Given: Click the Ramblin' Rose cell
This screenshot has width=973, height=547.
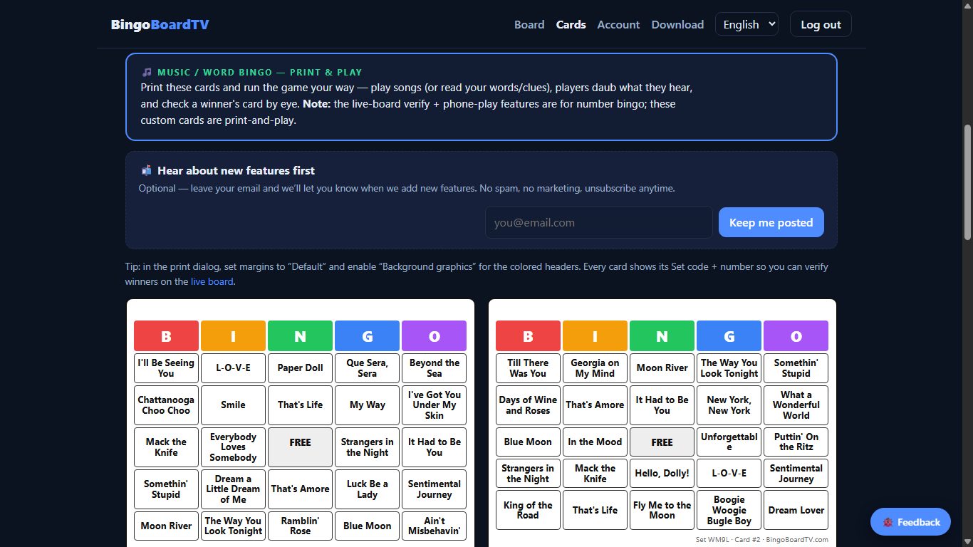Looking at the screenshot, I should [x=300, y=526].
